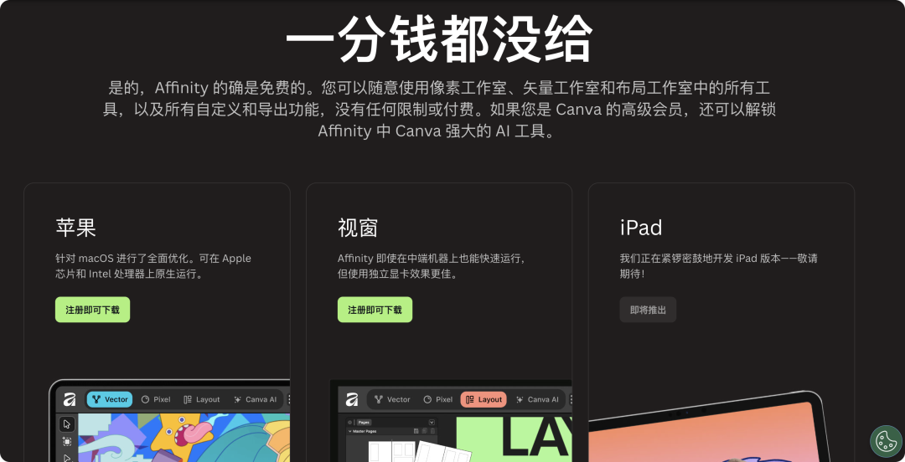Click the 一分钱都没给 headline
This screenshot has width=905, height=462.
(x=439, y=38)
